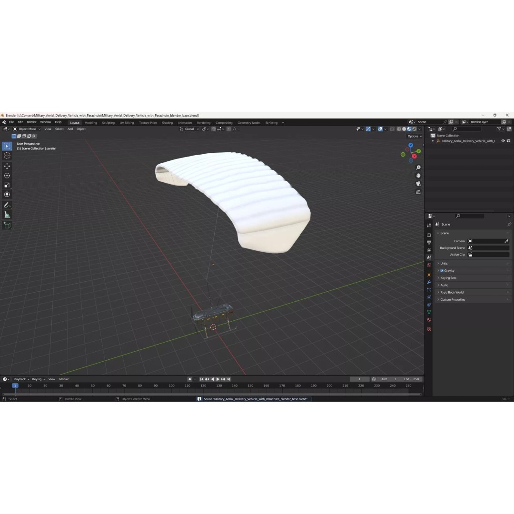Open the File menu
The width and height of the screenshot is (514, 514).
(11, 122)
